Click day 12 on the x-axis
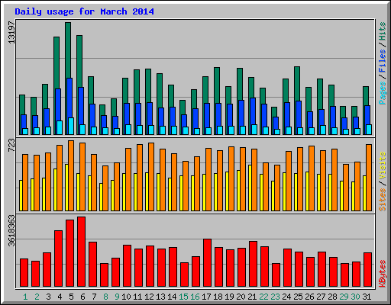Screen dimensions: 391x305 [x=149, y=297]
